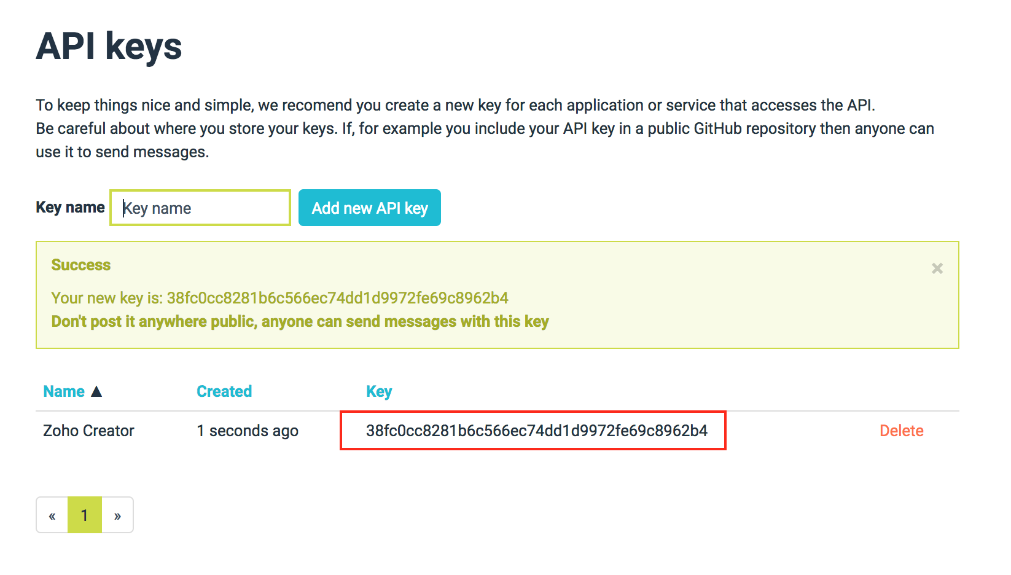Click the "Don't post it anywhere public" warning
Image resolution: width=1011 pixels, height=575 pixels.
(x=300, y=321)
